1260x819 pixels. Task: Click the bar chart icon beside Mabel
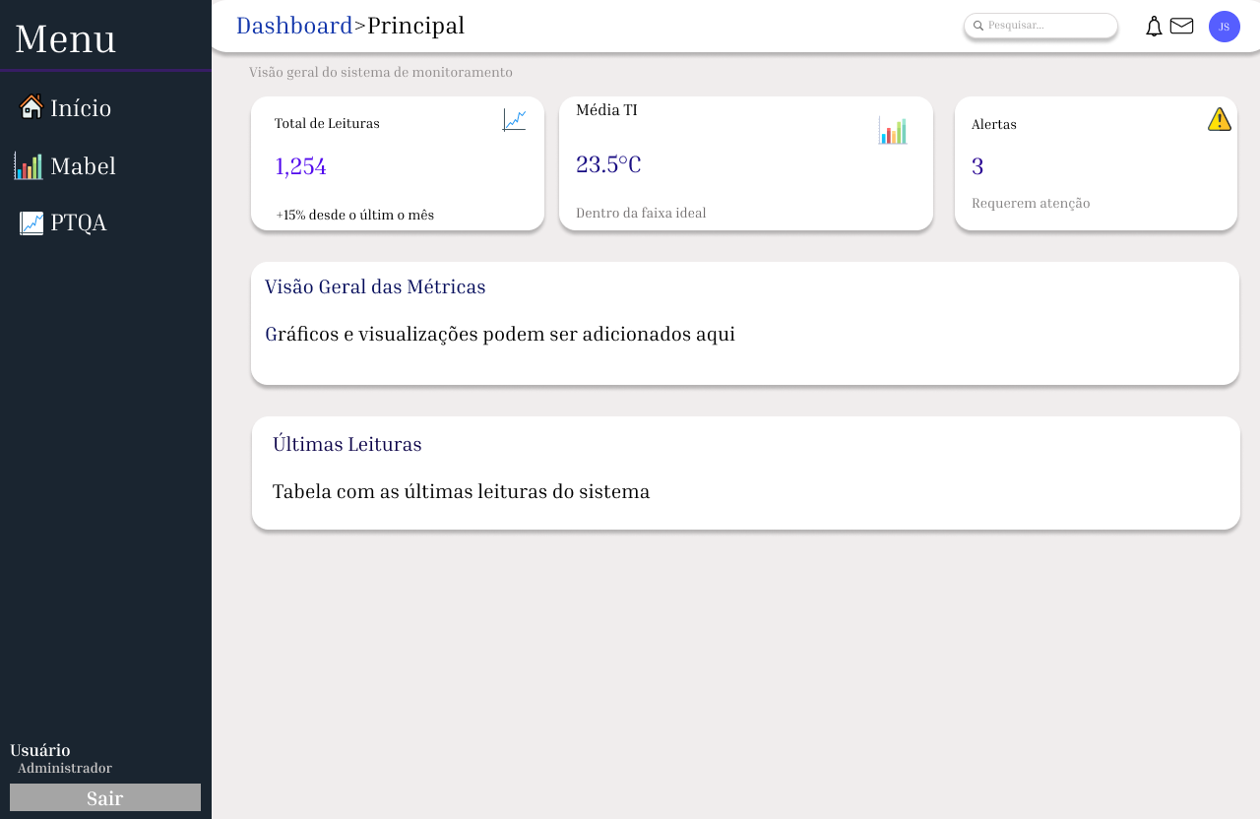tap(29, 166)
